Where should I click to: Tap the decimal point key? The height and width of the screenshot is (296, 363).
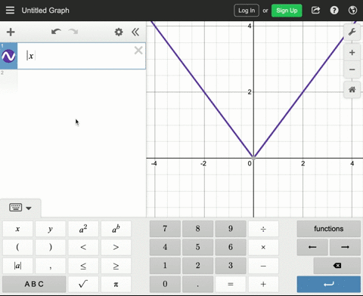click(x=198, y=284)
